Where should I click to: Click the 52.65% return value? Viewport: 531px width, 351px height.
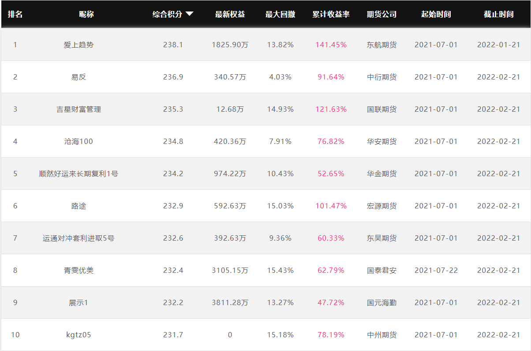(x=331, y=174)
